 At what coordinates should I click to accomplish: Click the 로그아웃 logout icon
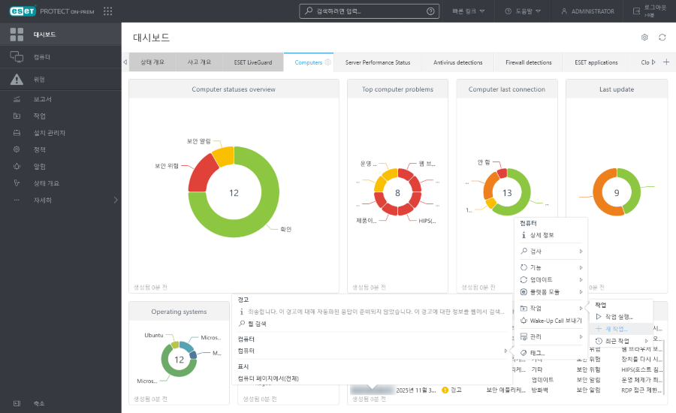[x=637, y=11]
